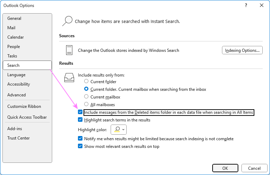Close the Outlook Options dialog

pyautogui.click(x=262, y=5)
